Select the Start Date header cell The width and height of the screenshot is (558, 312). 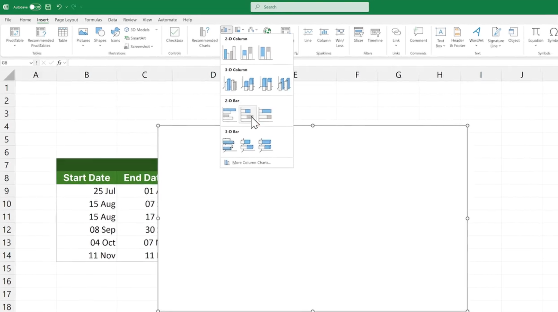pos(86,178)
